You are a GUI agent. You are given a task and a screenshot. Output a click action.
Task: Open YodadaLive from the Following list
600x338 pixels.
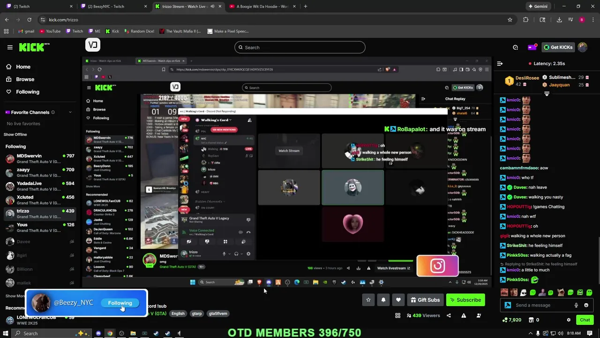(x=40, y=186)
